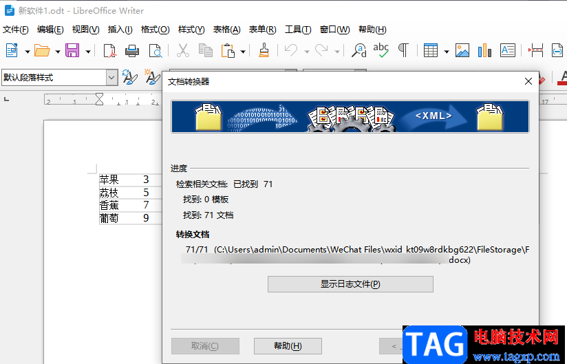Open the 插入(I) menu

(120, 30)
